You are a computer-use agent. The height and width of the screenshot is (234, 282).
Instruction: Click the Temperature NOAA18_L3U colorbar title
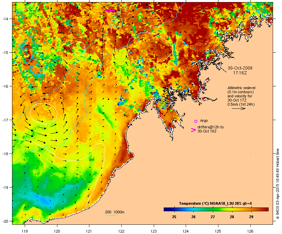[x=215, y=203]
